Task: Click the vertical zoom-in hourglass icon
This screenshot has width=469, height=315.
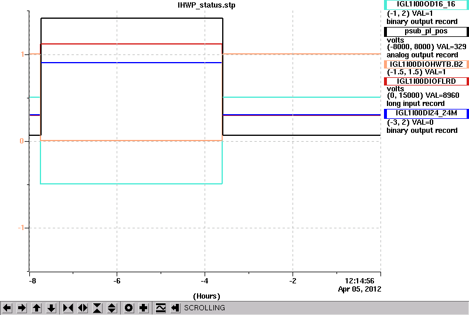Action: (x=97, y=308)
